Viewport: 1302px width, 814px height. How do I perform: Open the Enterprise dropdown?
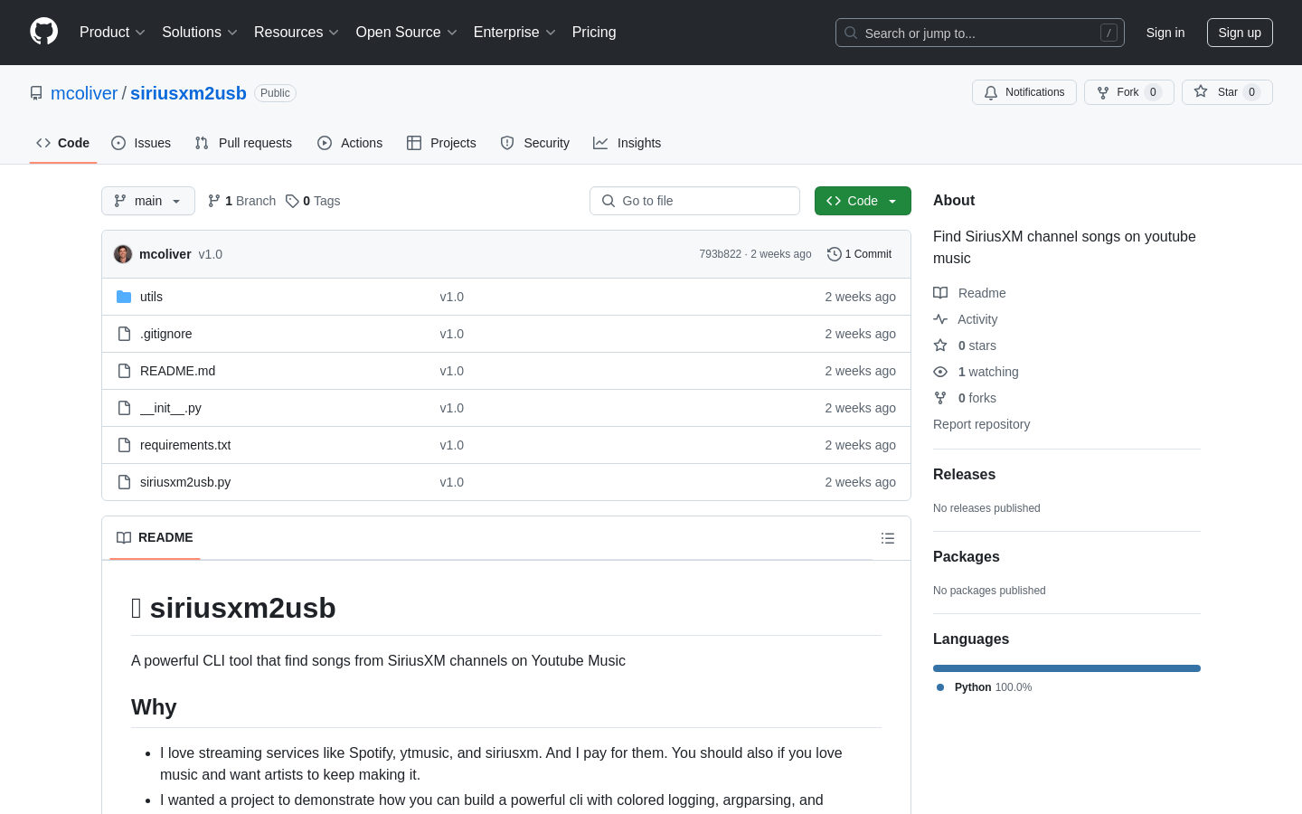coord(514,33)
